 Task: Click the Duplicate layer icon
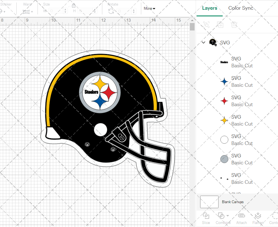(x=220, y=25)
